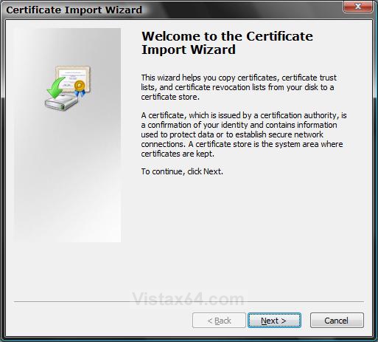This screenshot has height=342, width=378.
Task: Click the lower blank area of the gray sidebar banner
Action: click(x=67, y=197)
